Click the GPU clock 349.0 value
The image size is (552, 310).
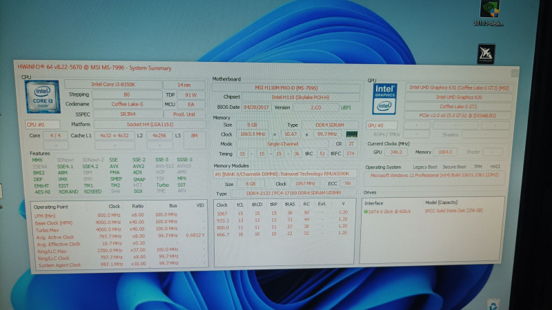pyautogui.click(x=395, y=152)
